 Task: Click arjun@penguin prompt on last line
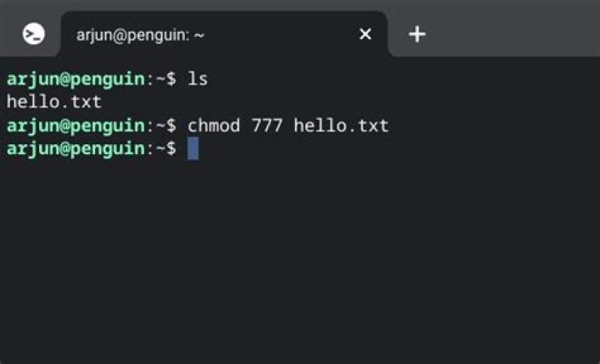click(75, 149)
